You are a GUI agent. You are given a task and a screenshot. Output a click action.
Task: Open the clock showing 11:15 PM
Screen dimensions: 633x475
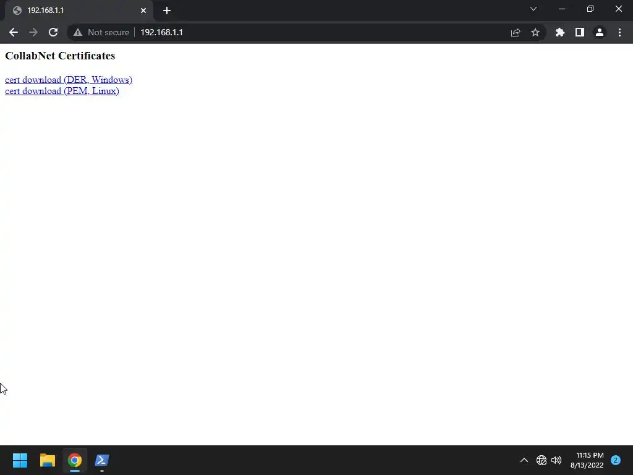click(x=587, y=460)
